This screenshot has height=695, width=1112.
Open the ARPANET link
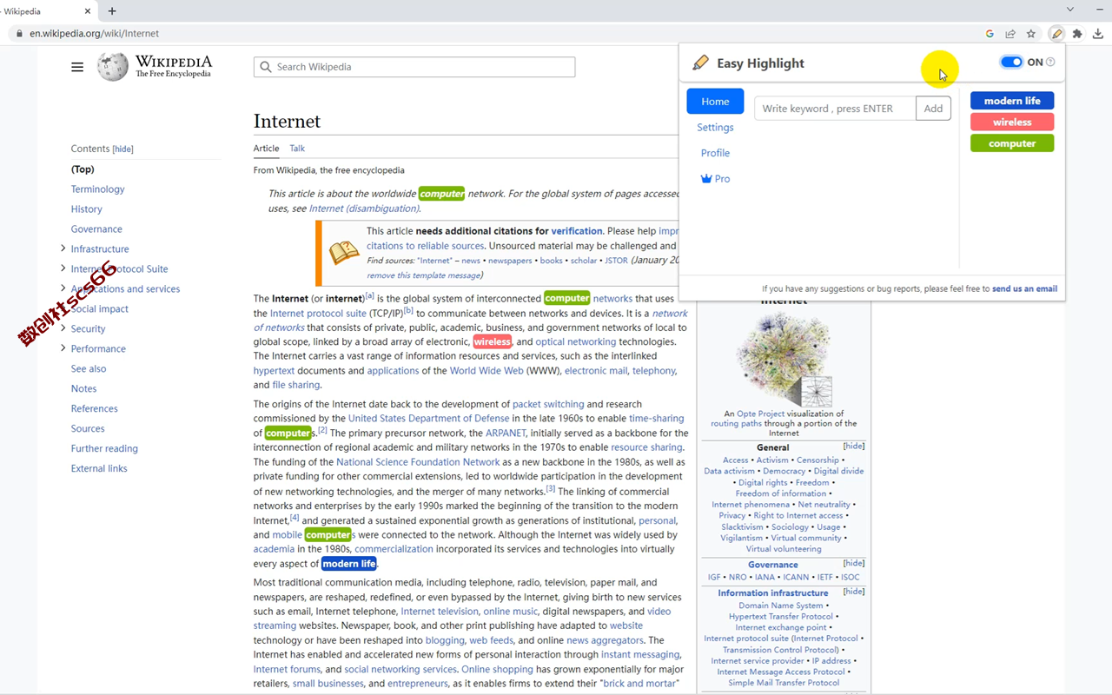point(506,433)
